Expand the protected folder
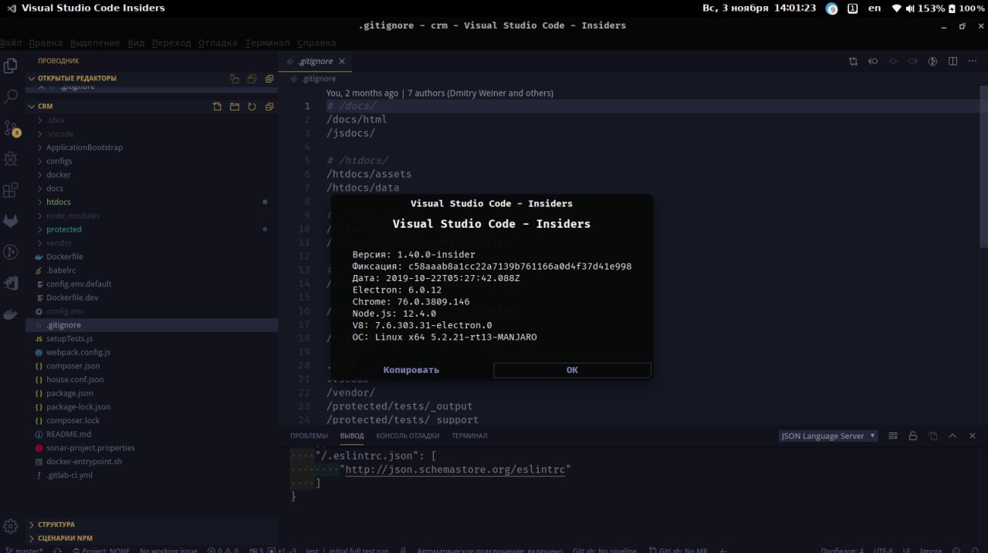Viewport: 988px width, 553px height. (x=151, y=229)
